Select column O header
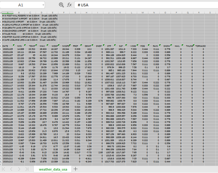The image size is (218, 173). (165, 12)
